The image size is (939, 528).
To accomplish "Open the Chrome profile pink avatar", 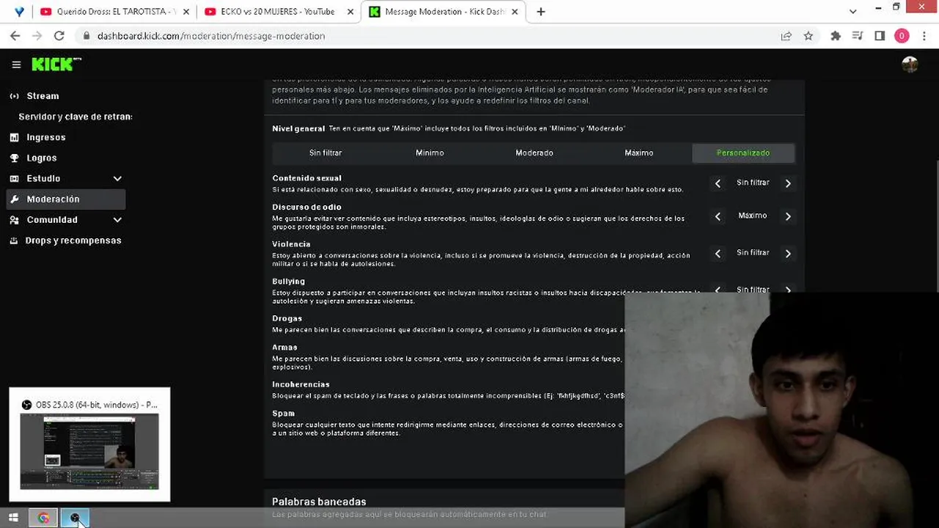I will pos(902,36).
